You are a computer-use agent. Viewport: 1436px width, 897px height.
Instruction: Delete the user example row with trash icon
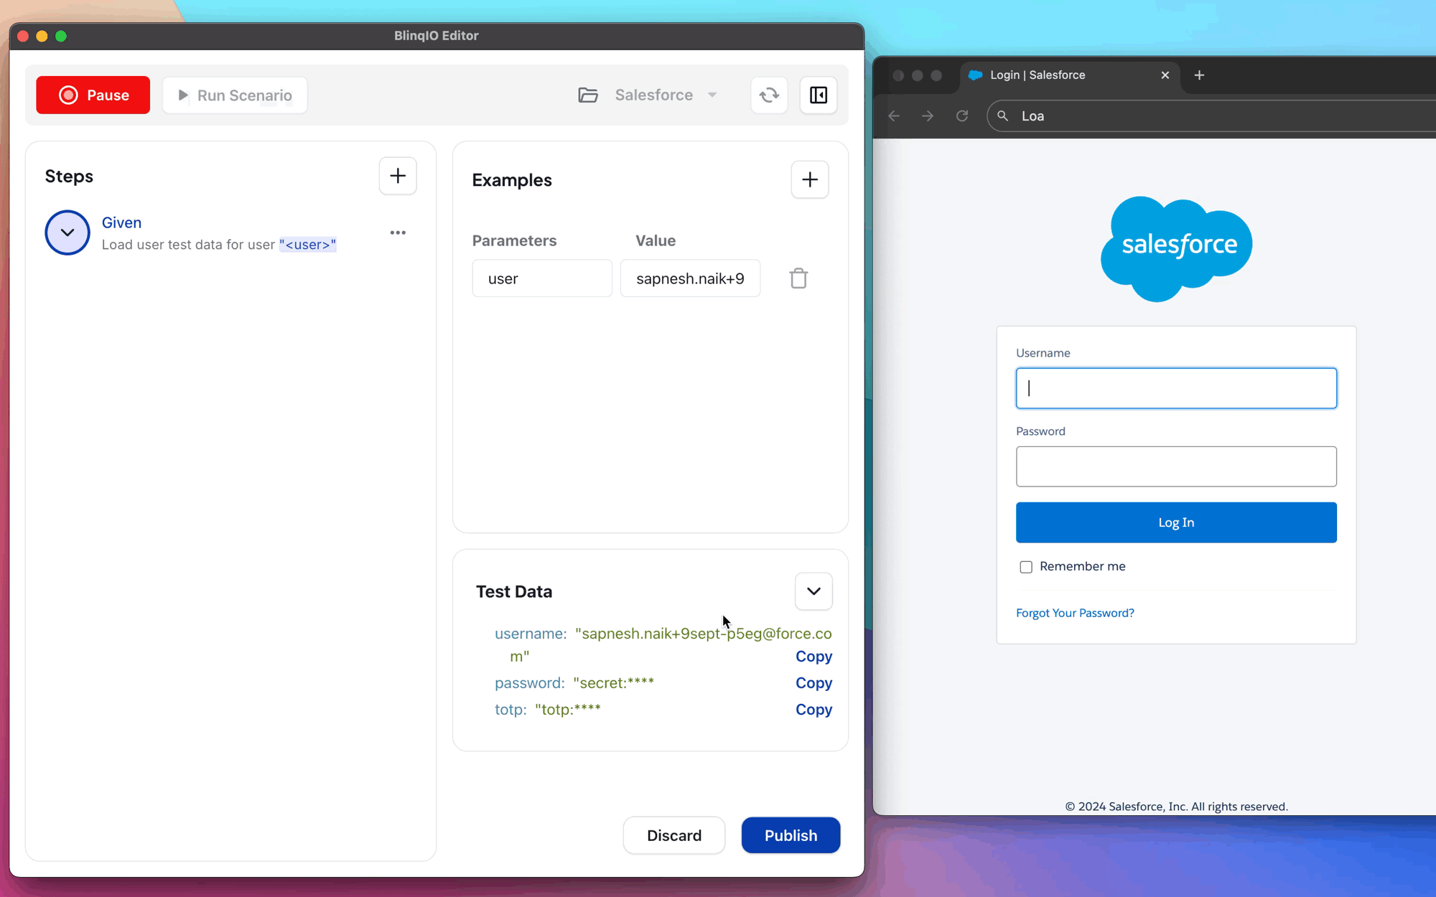[798, 278]
